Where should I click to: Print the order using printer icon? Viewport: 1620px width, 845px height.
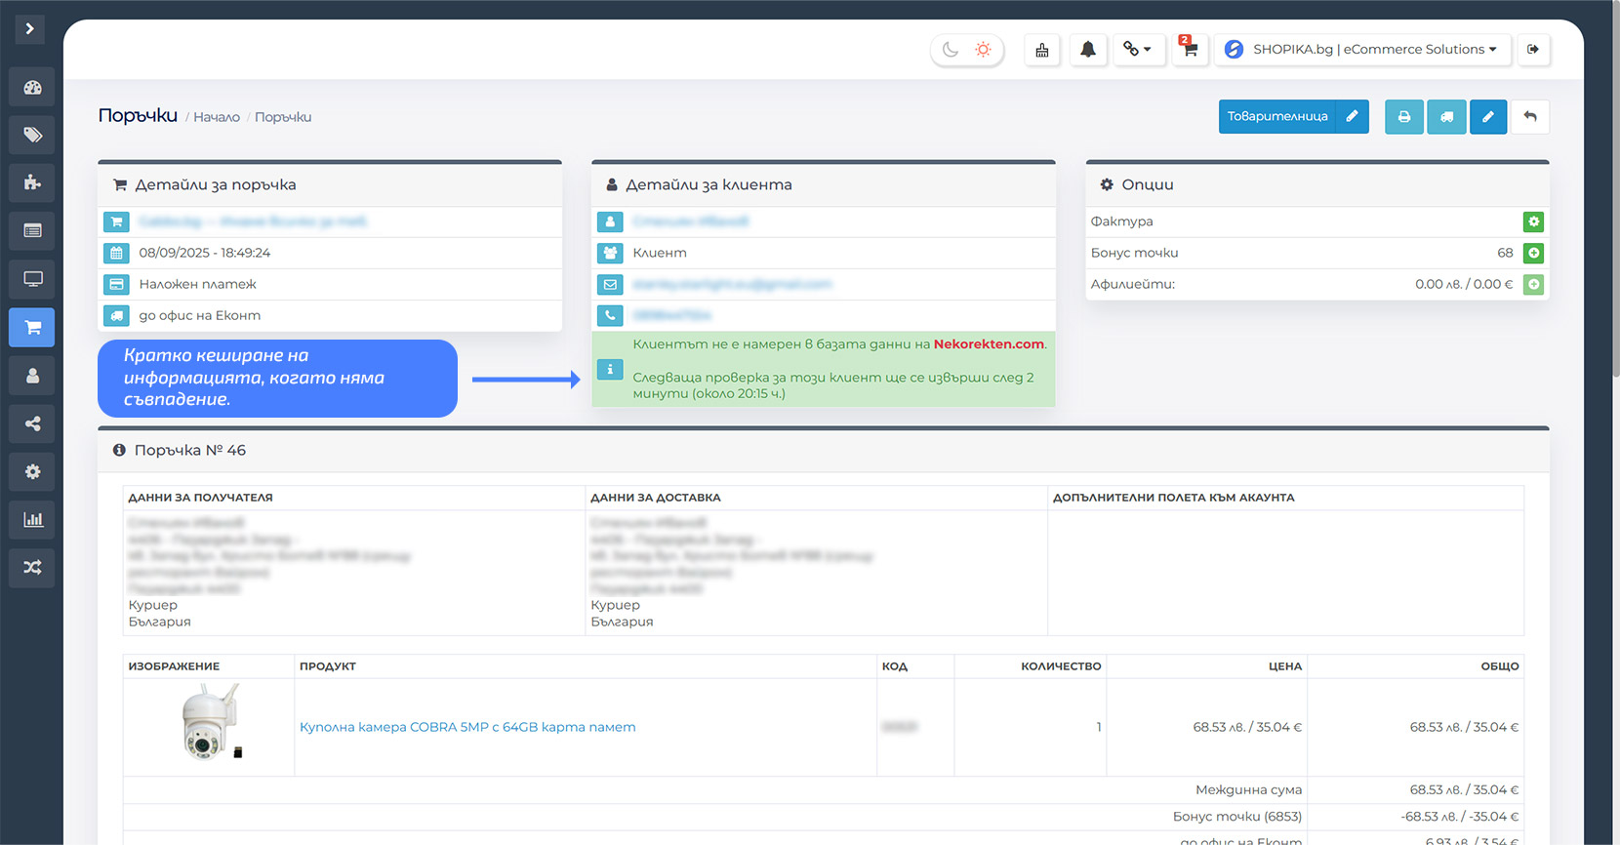coord(1403,117)
